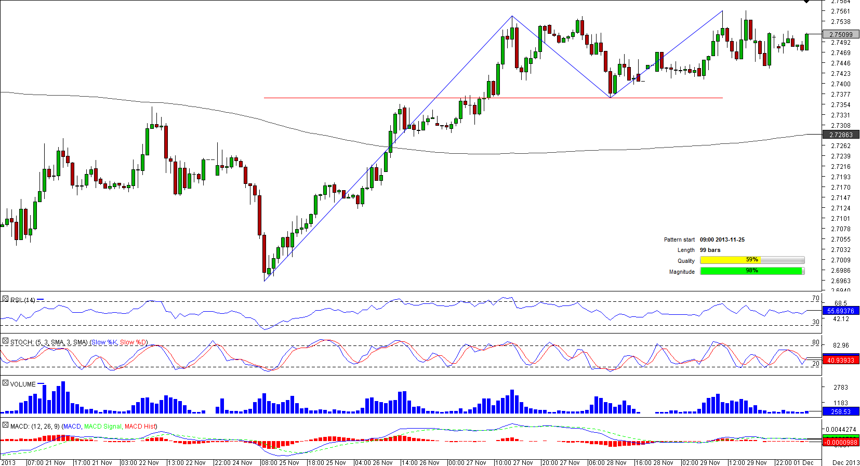
Task: Close the STOCH indicator panel
Action: [5, 341]
